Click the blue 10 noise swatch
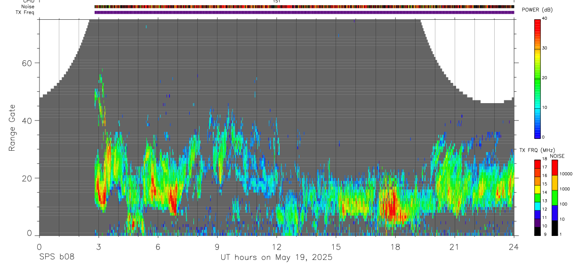This screenshot has height=267, width=578. pyautogui.click(x=554, y=213)
